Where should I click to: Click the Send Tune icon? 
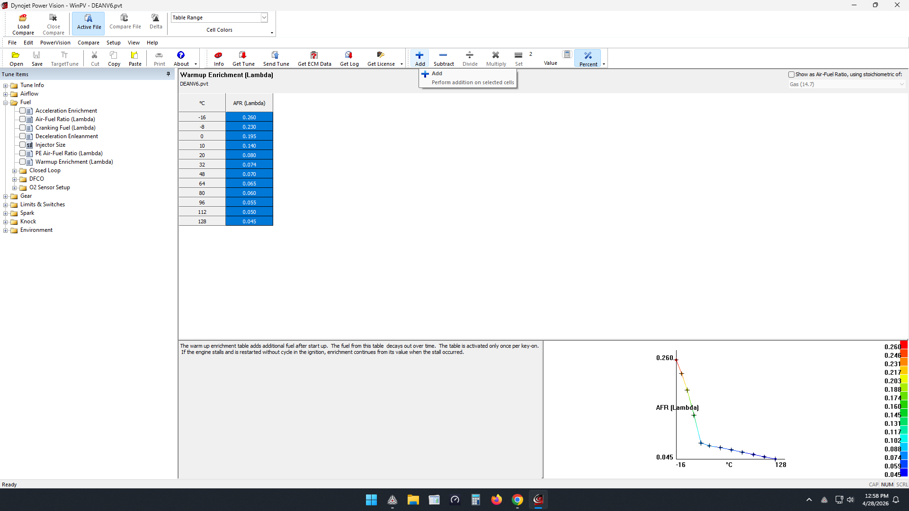(276, 56)
